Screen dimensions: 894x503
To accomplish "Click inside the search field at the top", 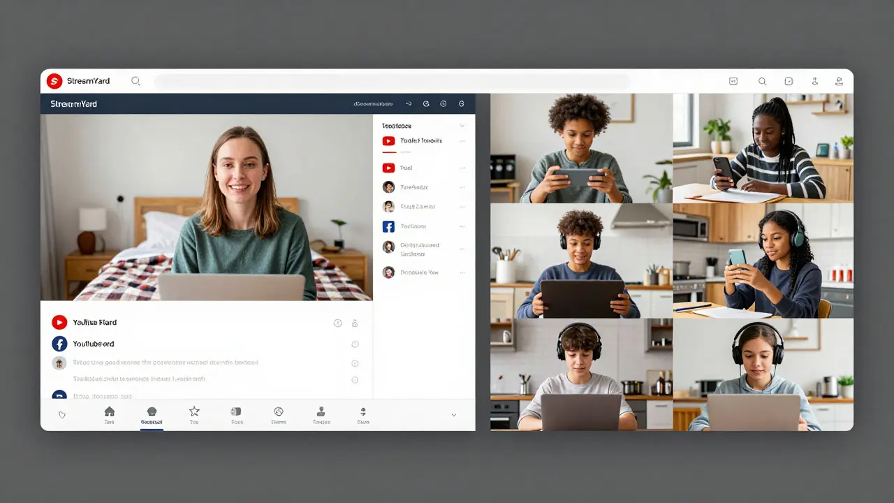I will pyautogui.click(x=391, y=81).
